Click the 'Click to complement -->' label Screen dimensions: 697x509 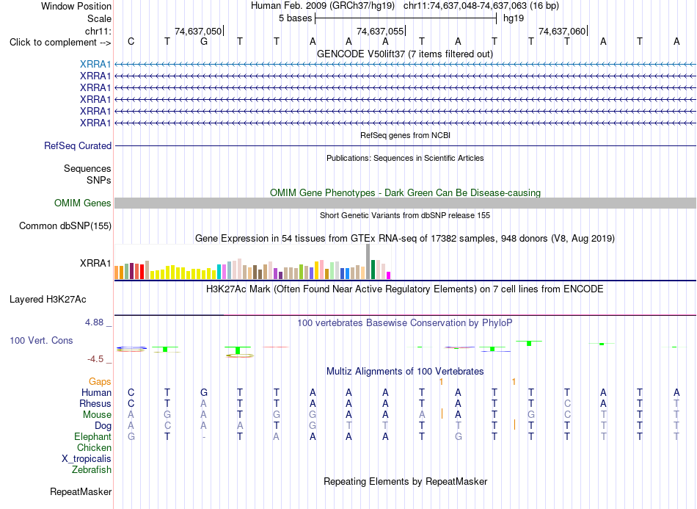[x=60, y=43]
